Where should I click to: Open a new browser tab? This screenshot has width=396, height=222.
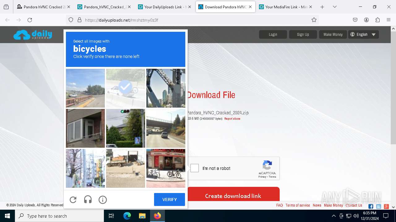(x=322, y=7)
